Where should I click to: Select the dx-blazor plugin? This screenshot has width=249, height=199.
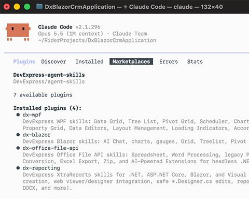pyautogui.click(x=36, y=135)
